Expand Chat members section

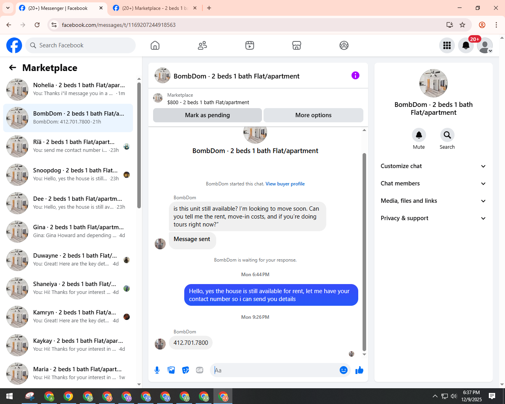pos(434,183)
